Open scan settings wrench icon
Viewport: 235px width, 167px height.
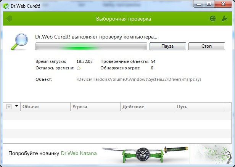click(224, 19)
